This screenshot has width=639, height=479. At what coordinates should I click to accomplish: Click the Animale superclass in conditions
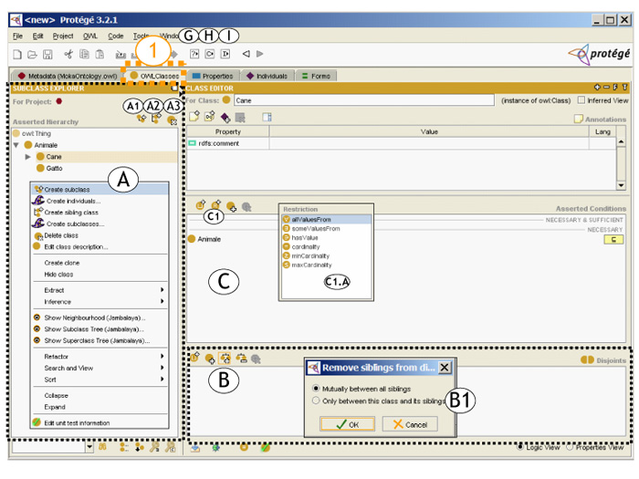(x=204, y=239)
